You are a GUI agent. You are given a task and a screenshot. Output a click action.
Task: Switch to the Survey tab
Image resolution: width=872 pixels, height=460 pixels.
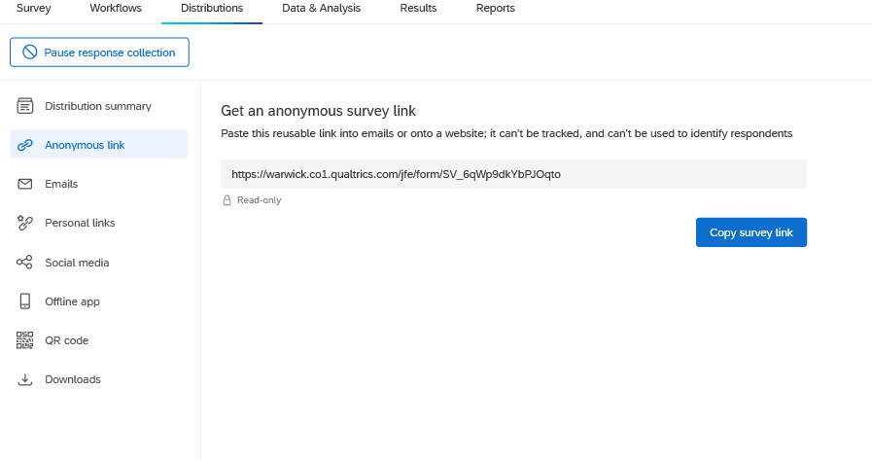coord(33,9)
